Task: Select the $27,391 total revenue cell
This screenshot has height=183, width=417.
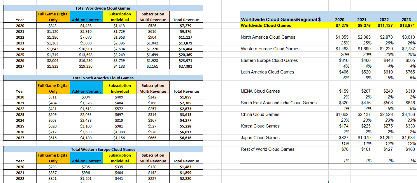Action: click(x=186, y=66)
